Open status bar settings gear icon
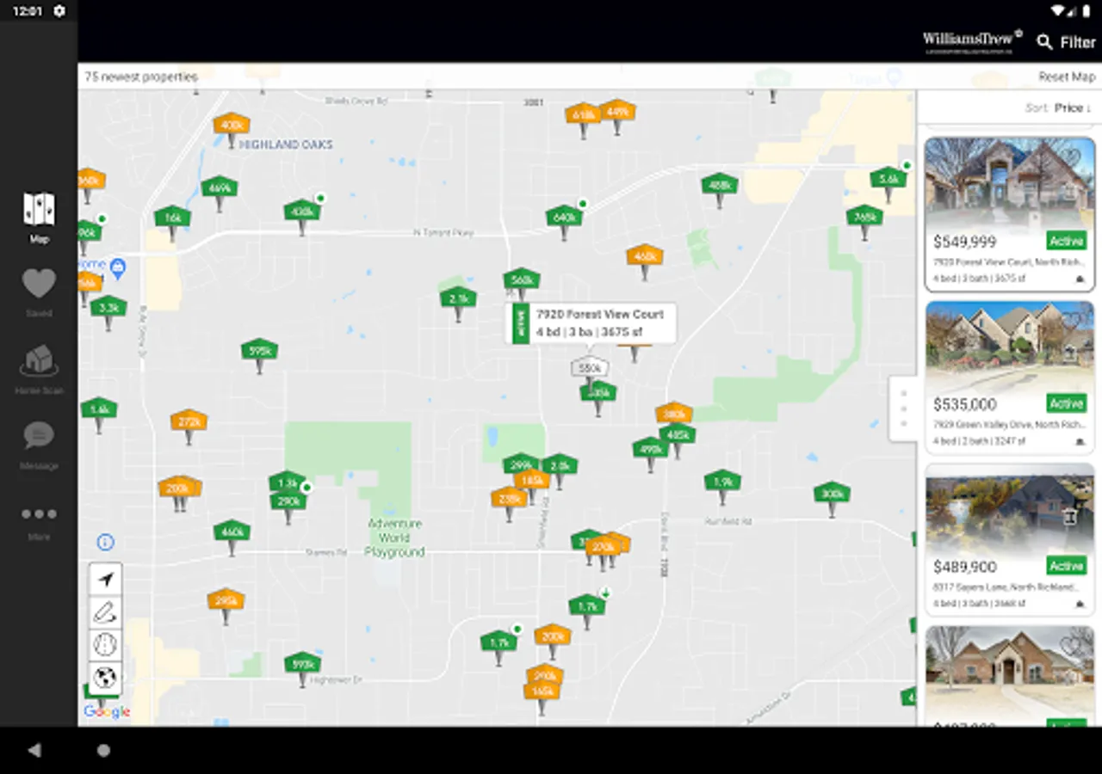Screen dimensions: 1102x774 (x=59, y=10)
